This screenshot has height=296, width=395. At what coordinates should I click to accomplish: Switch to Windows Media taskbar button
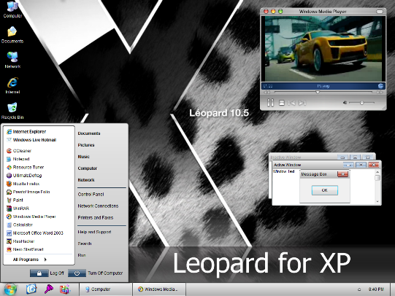pos(159,289)
